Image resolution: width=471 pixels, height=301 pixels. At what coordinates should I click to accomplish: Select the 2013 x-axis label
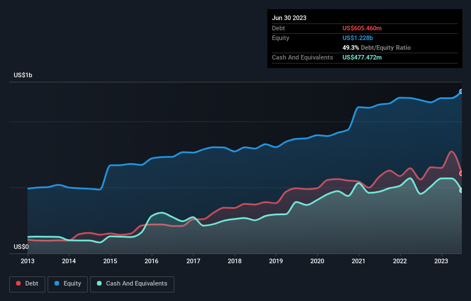pos(28,261)
